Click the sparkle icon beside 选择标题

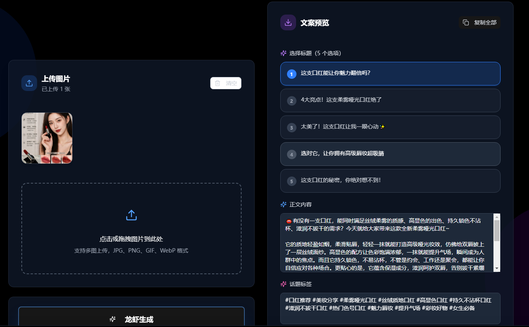[x=283, y=53]
